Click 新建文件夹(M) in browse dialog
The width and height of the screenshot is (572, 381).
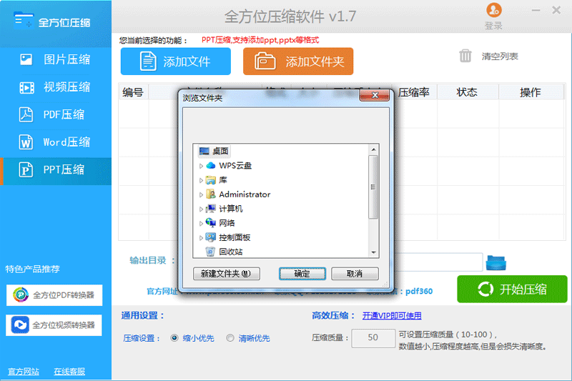(227, 274)
